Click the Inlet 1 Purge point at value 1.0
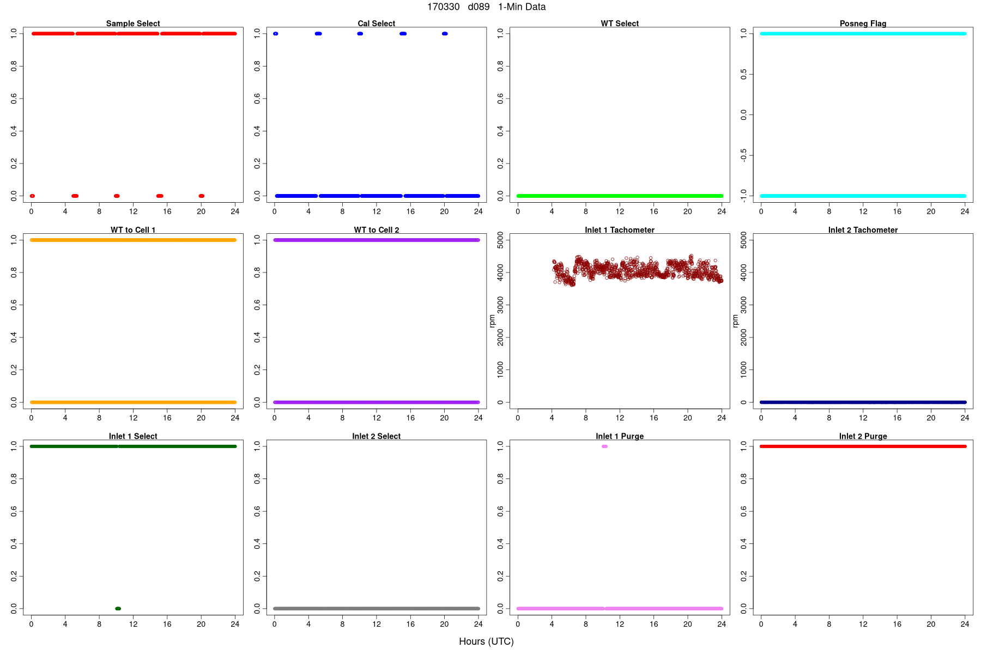Viewport: 981px width, 654px height. point(604,446)
